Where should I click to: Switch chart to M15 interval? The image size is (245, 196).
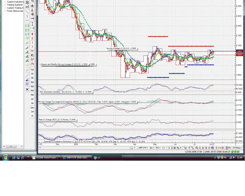(x=33, y=86)
